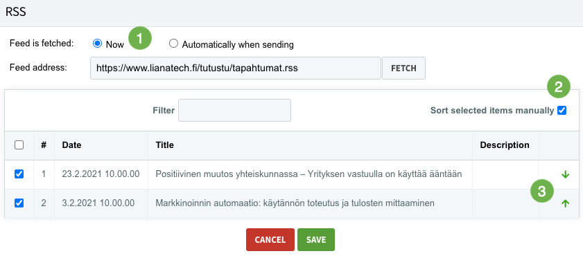The image size is (583, 258).
Task: Uncheck the row 1 item checkbox
Action: point(19,174)
